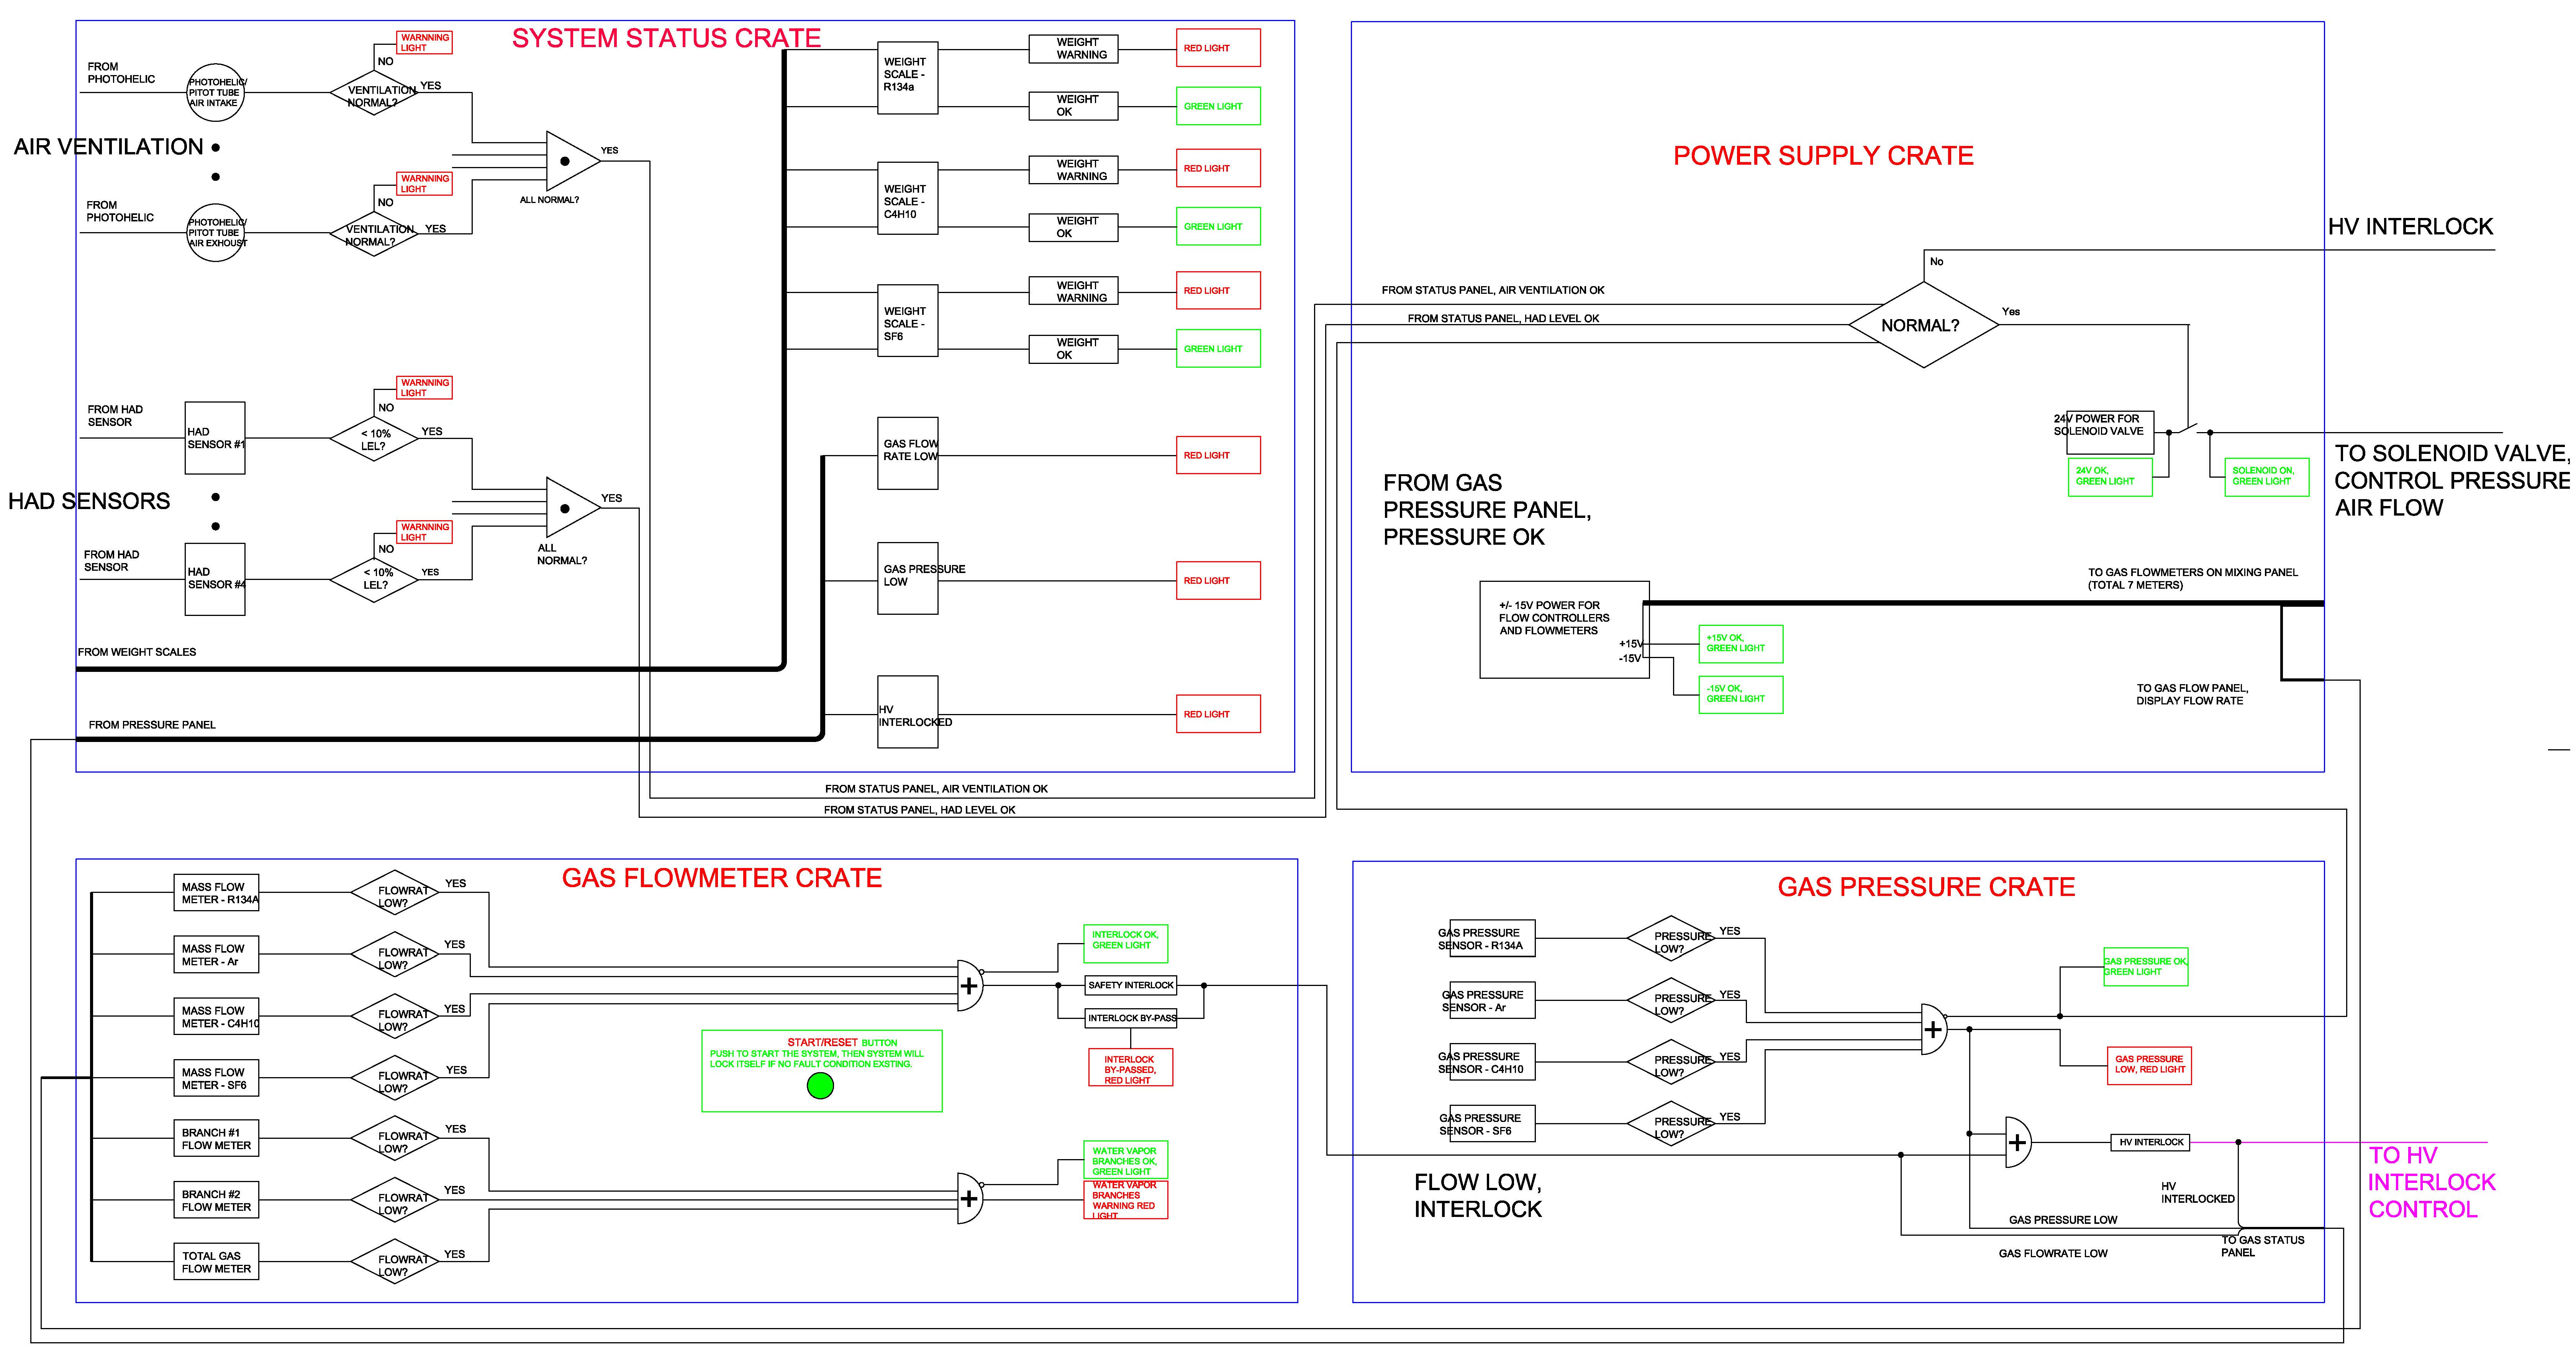Click the green START/RESET button circle
The image size is (2576, 1356).
[x=820, y=1085]
